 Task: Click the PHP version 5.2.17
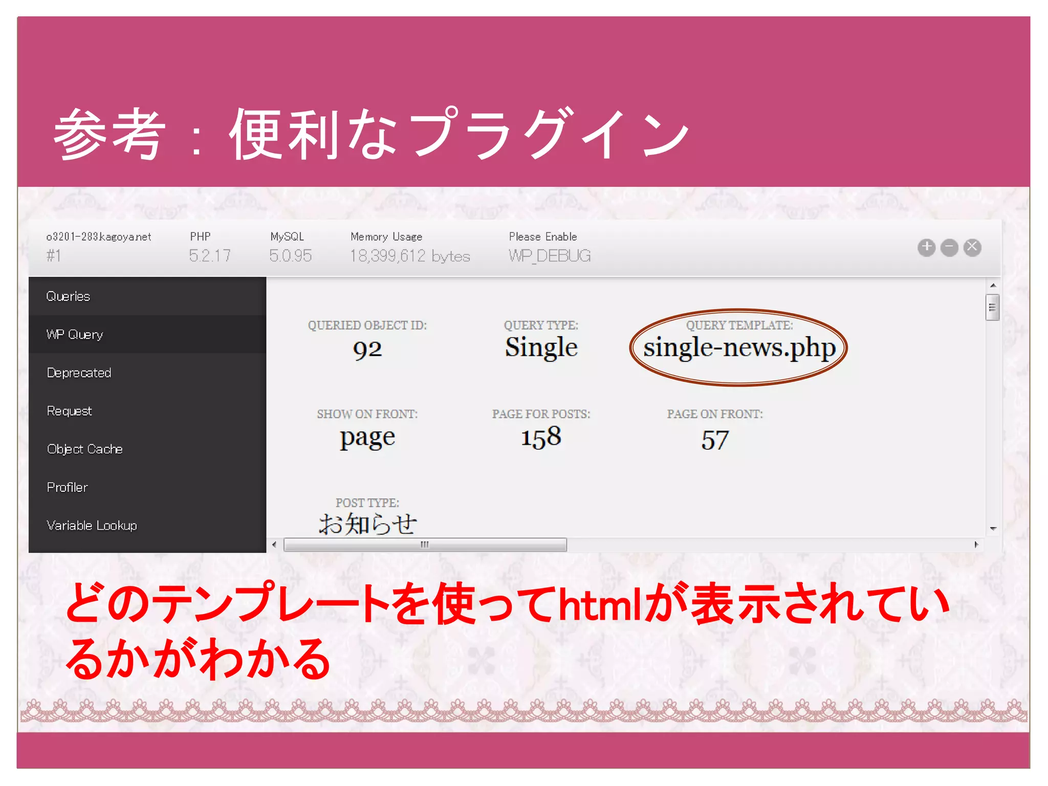(x=210, y=256)
